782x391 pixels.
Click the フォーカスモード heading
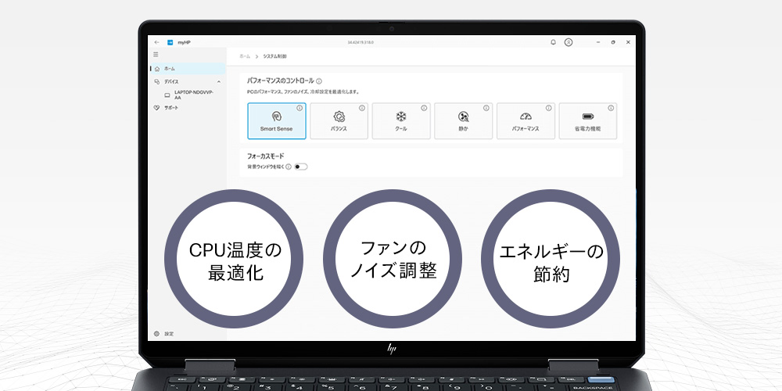tap(265, 156)
